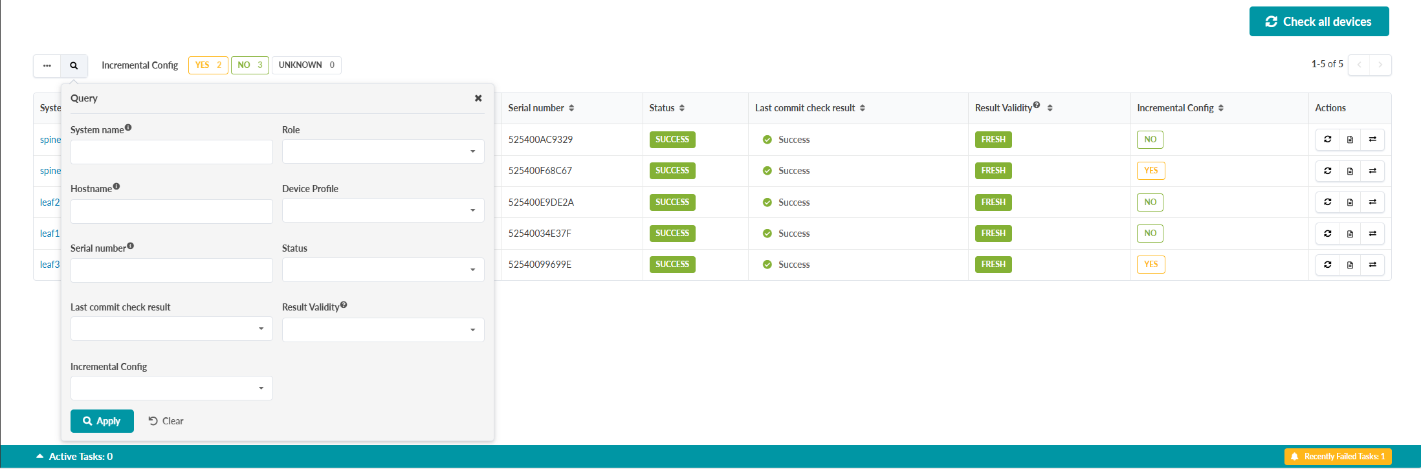
Task: Sort by Serial number column arrows
Action: tap(571, 108)
